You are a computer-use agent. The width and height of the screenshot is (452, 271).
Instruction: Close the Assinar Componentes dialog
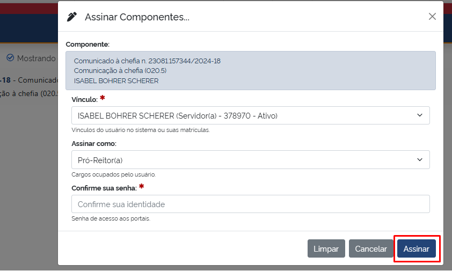tap(432, 17)
